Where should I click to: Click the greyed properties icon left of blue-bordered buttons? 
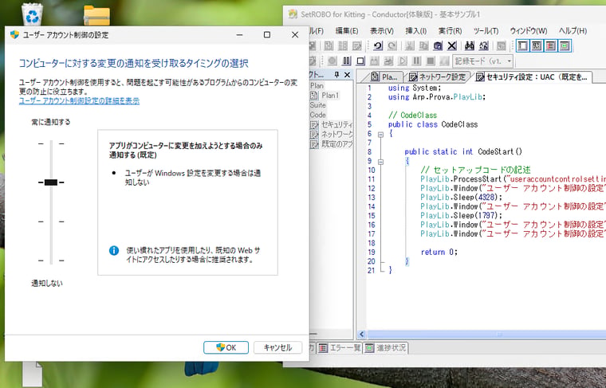click(502, 46)
